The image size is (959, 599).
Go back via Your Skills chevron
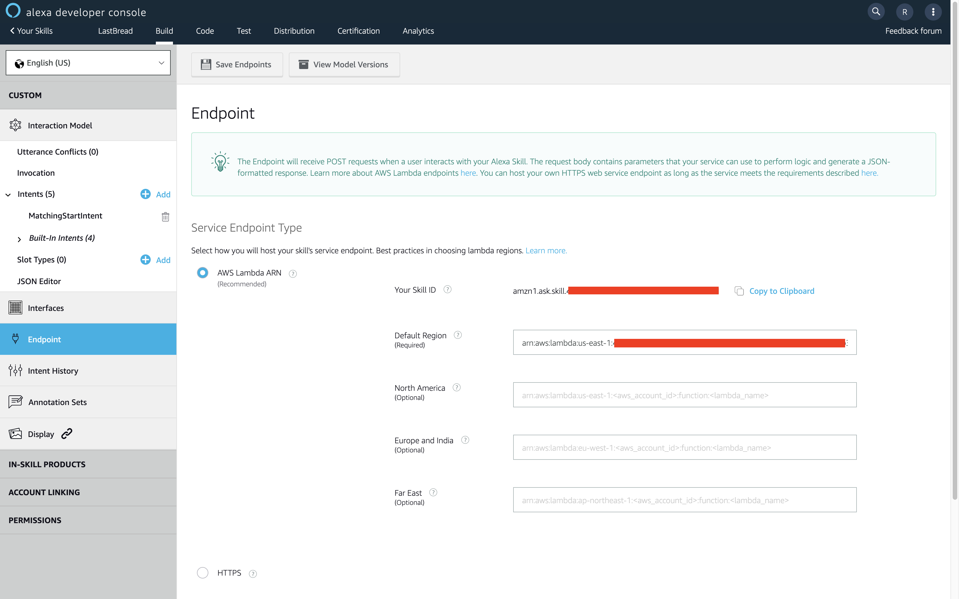click(12, 31)
